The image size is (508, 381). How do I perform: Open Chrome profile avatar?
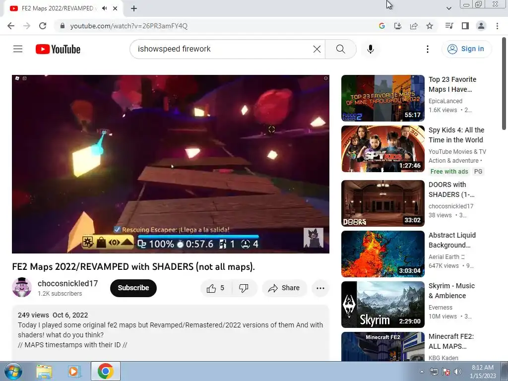pos(481,26)
